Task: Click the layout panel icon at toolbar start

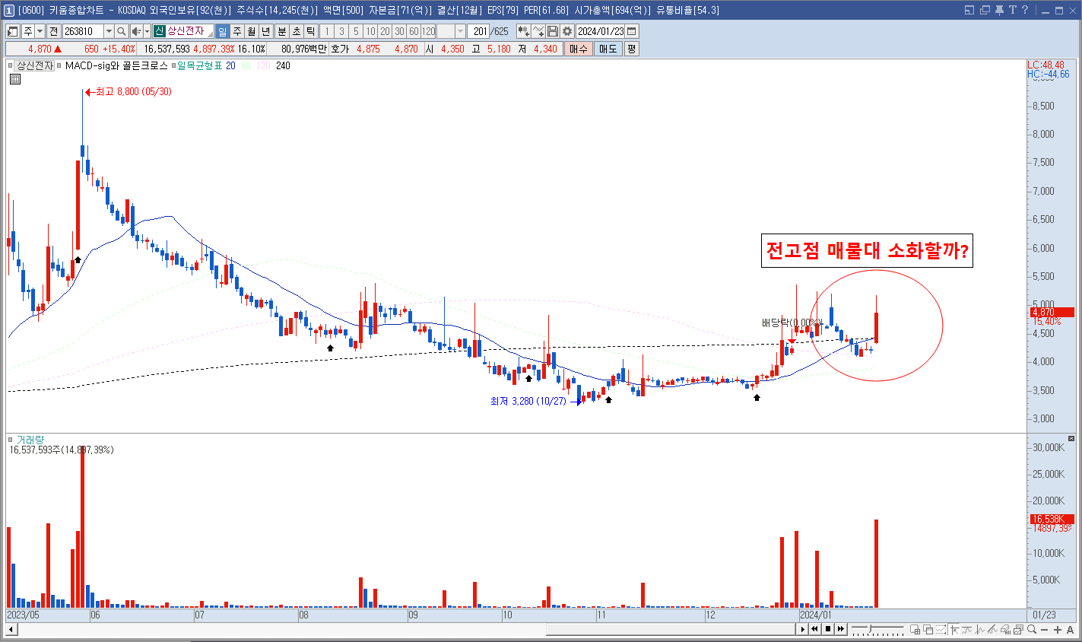Action: tap(13, 31)
